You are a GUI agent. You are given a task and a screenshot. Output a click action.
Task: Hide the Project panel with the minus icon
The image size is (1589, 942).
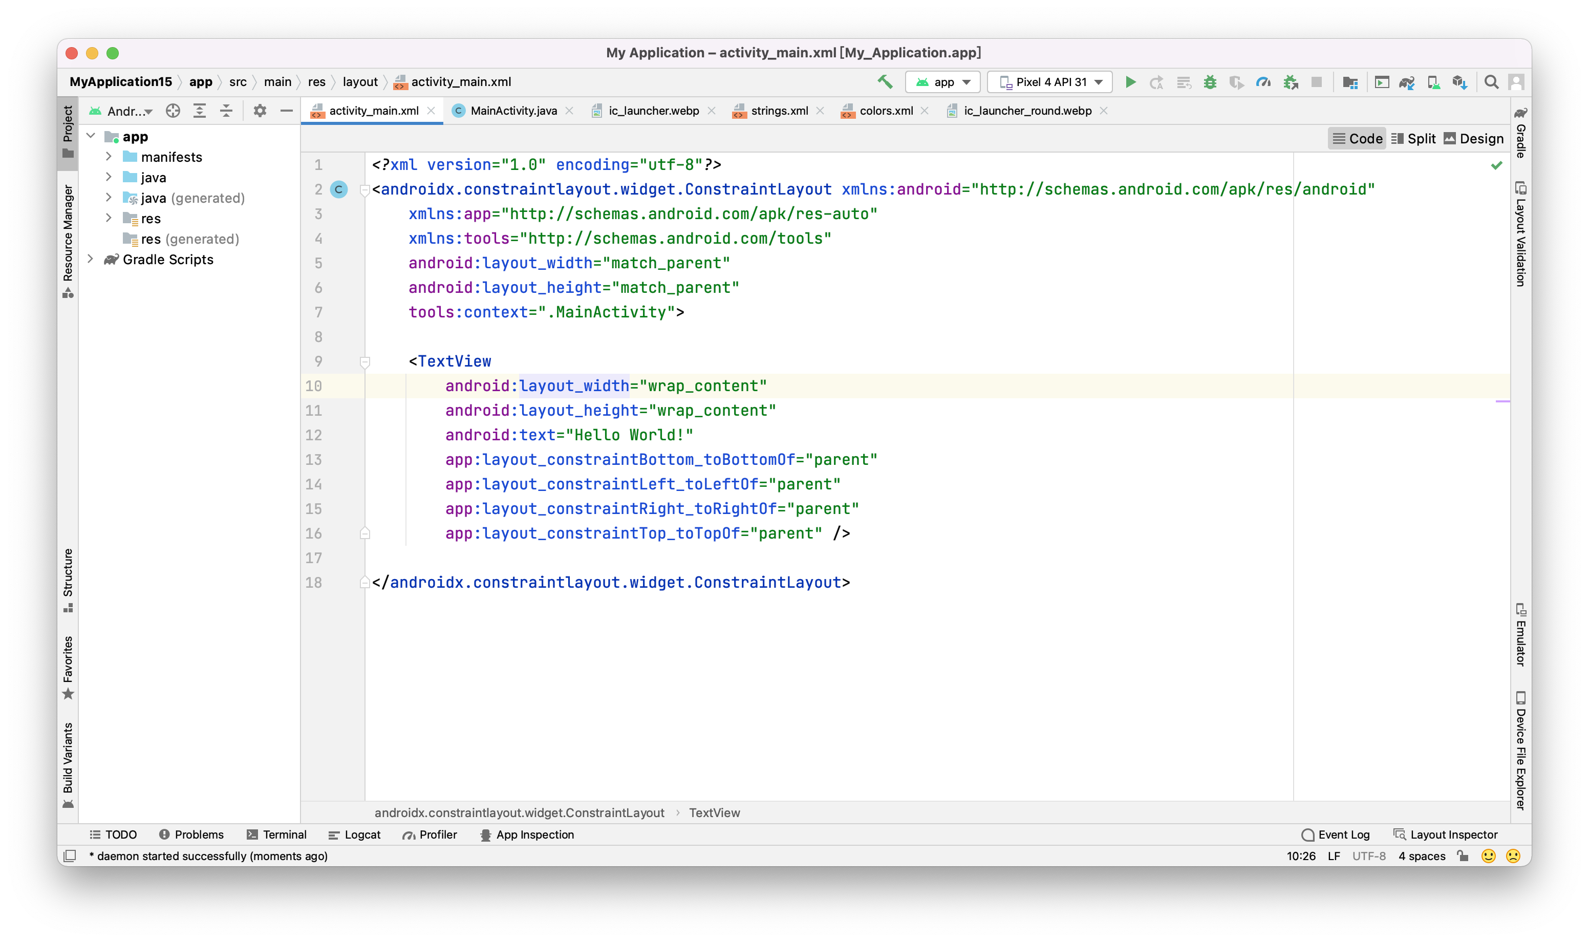(x=286, y=111)
